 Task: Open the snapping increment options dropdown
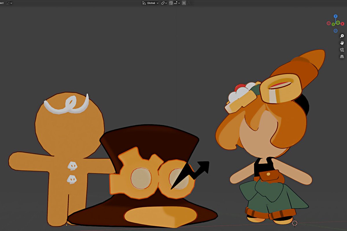point(177,3)
